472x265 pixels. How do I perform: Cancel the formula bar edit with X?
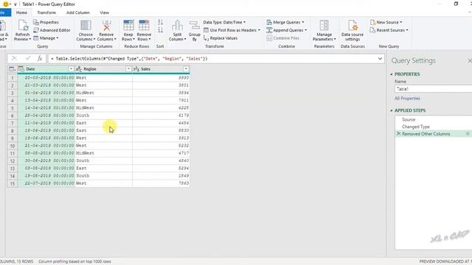14,58
